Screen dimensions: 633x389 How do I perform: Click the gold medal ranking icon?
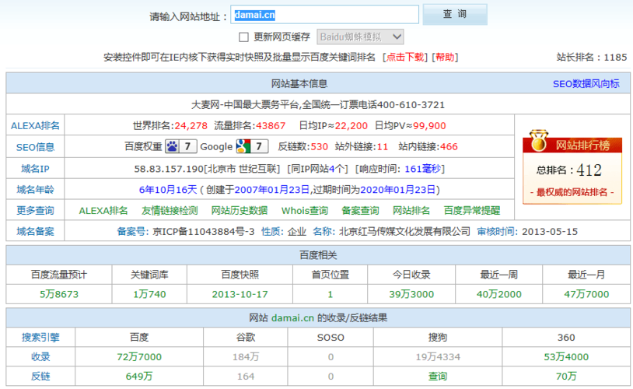click(x=539, y=140)
